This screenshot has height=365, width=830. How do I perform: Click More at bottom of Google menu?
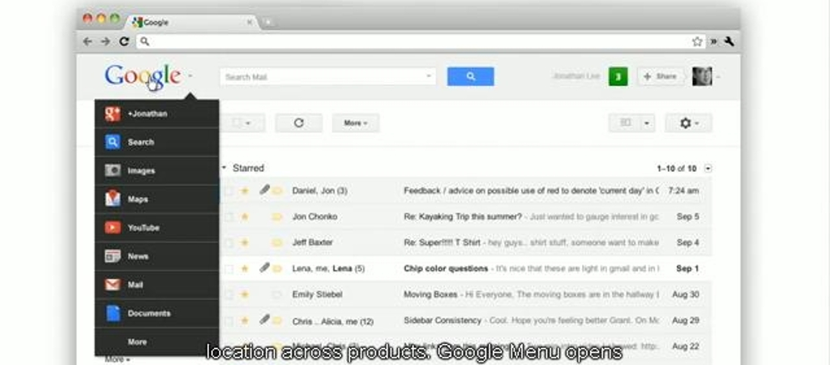(x=156, y=342)
